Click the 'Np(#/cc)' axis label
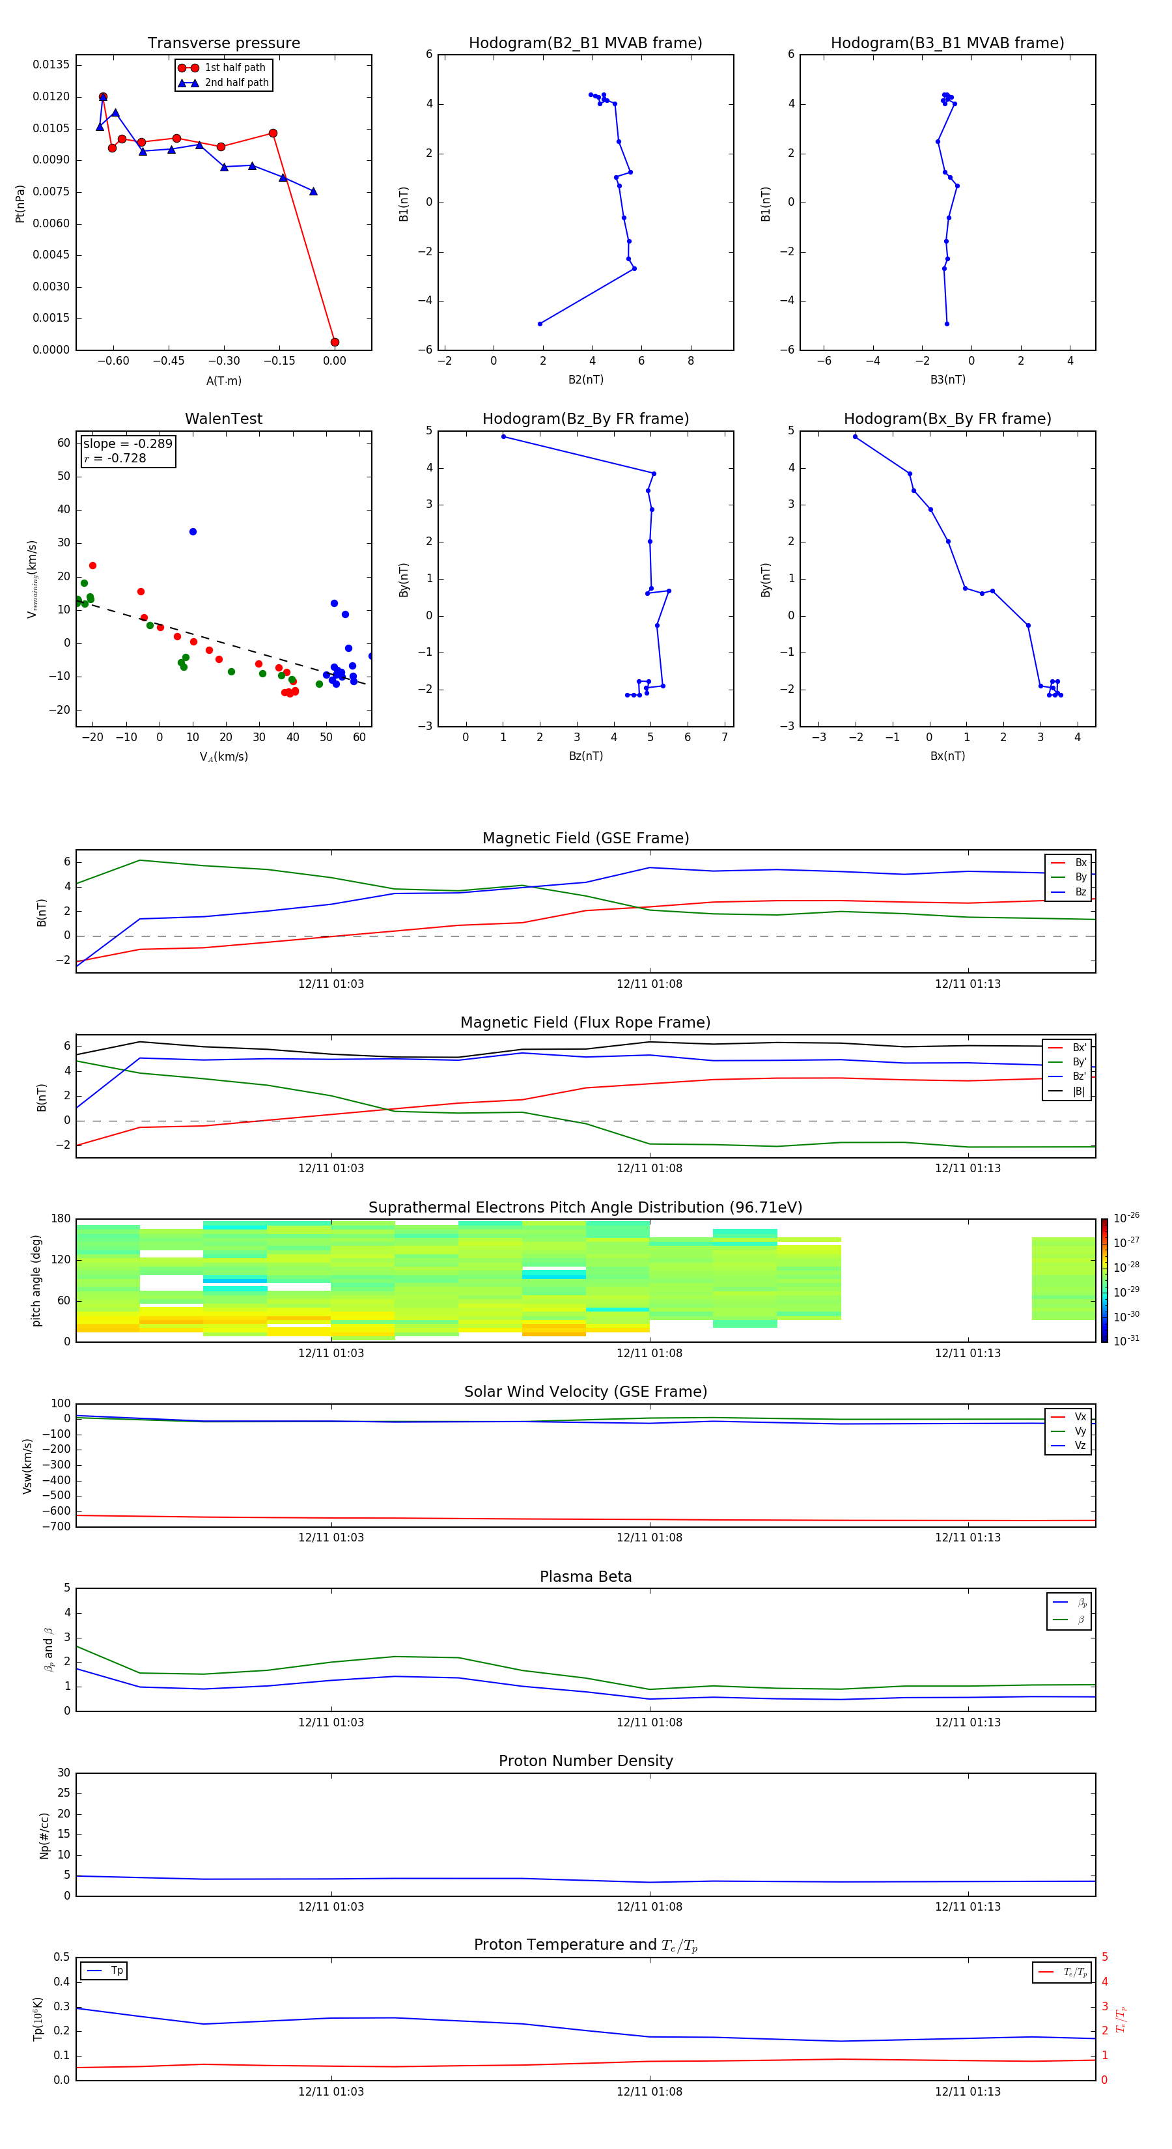Screen dimensions: 1172x2149 click(x=44, y=1835)
